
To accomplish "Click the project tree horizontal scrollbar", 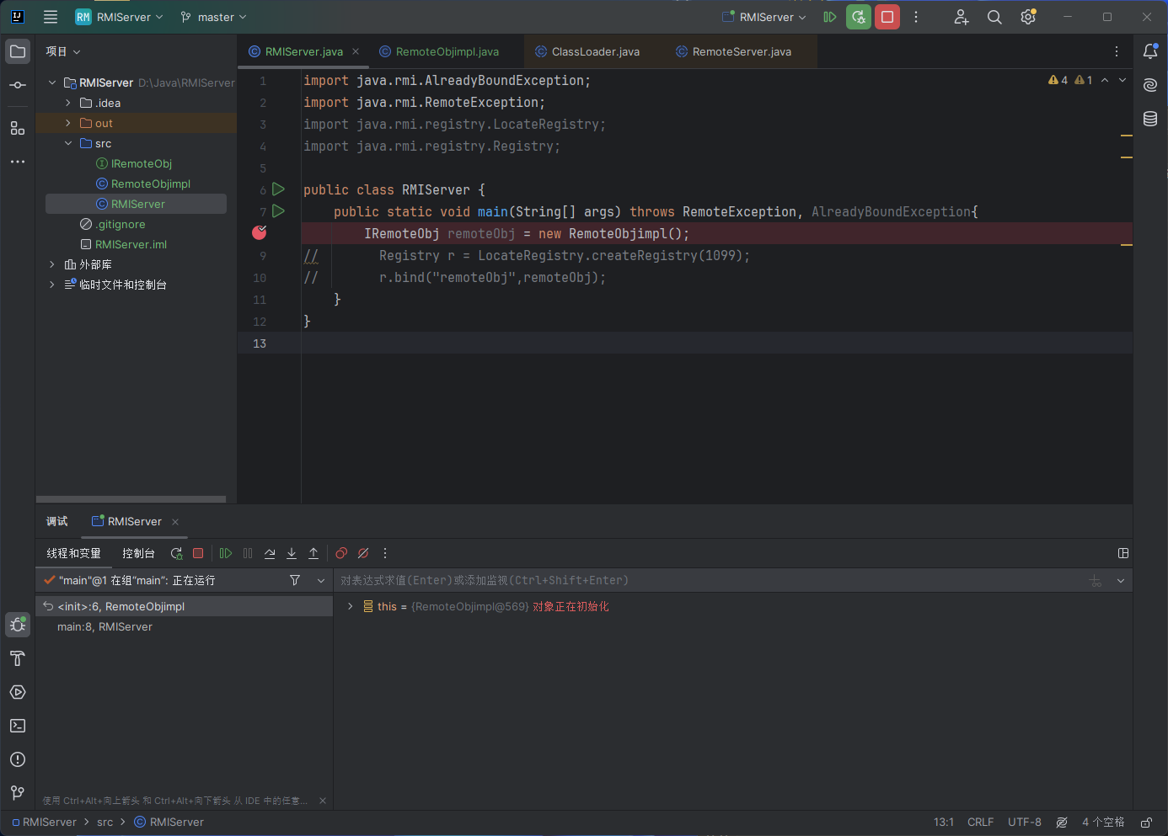I will 131,498.
